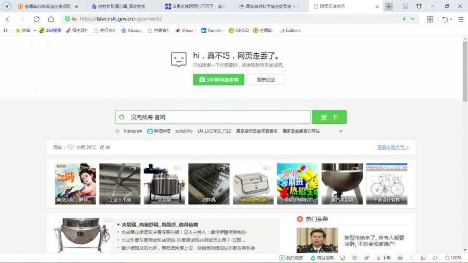The width and height of the screenshot is (468, 263).
Task: Switch to the 欧拉角取值范围 Baidu search tab
Action: coord(122,6)
